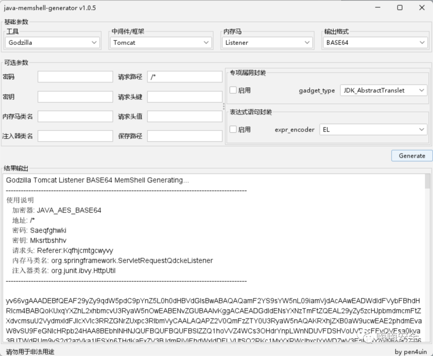The width and height of the screenshot is (433, 356).
Task: Focus the 请求头值 input field
Action: (x=185, y=116)
